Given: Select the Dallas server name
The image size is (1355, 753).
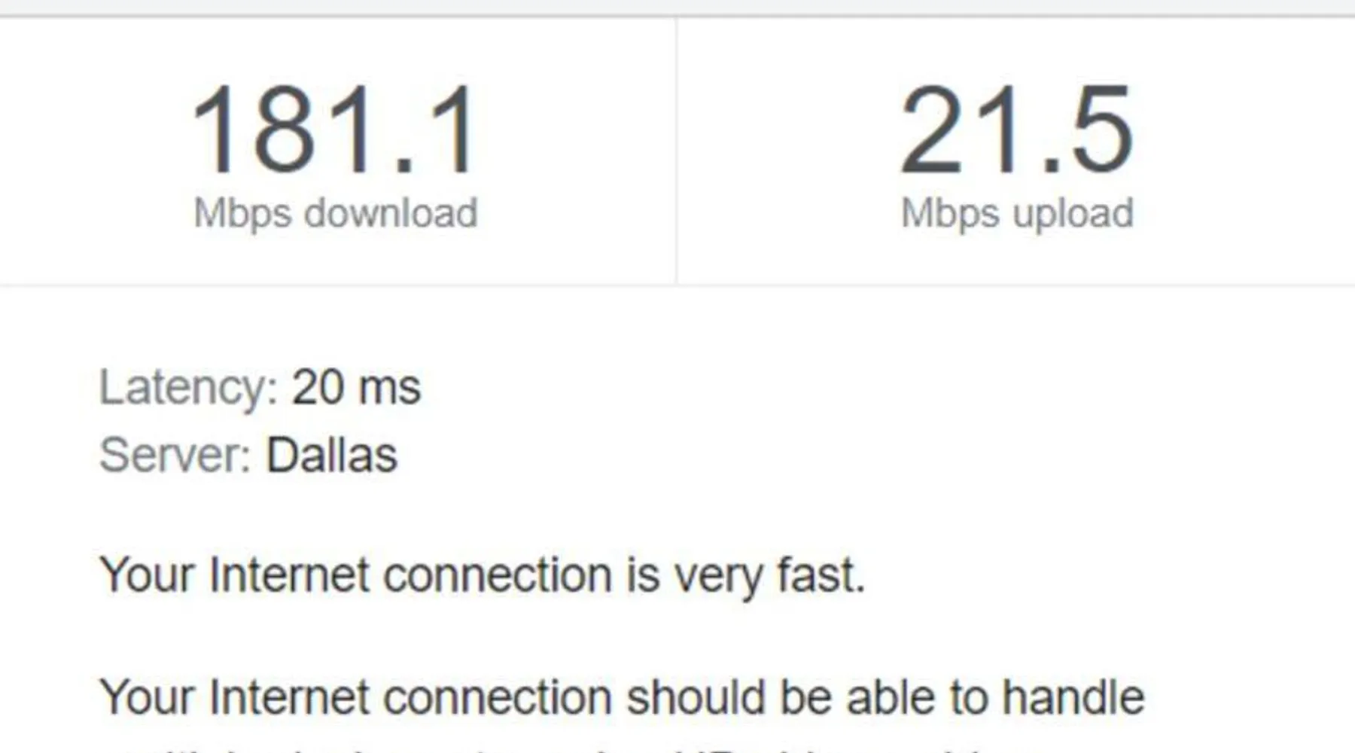Looking at the screenshot, I should (331, 455).
